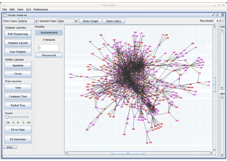The image size is (227, 161).
Task: Apply the Self Organizing layout
Action: (18, 34)
